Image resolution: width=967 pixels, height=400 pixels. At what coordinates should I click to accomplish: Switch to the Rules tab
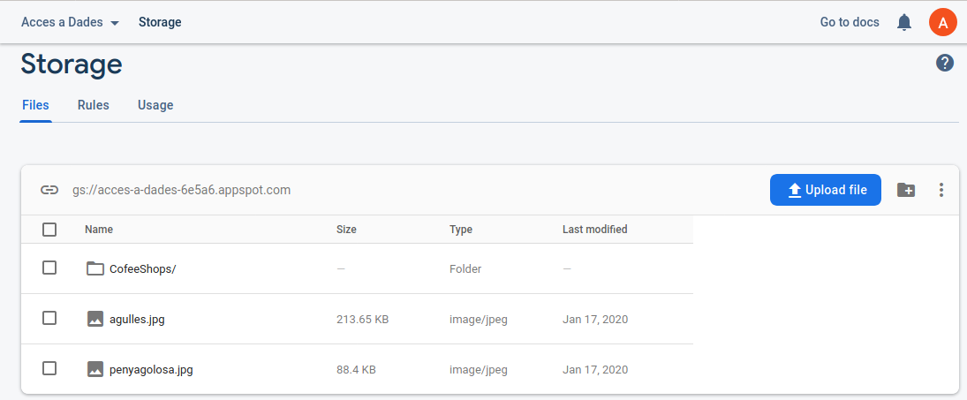click(x=93, y=105)
